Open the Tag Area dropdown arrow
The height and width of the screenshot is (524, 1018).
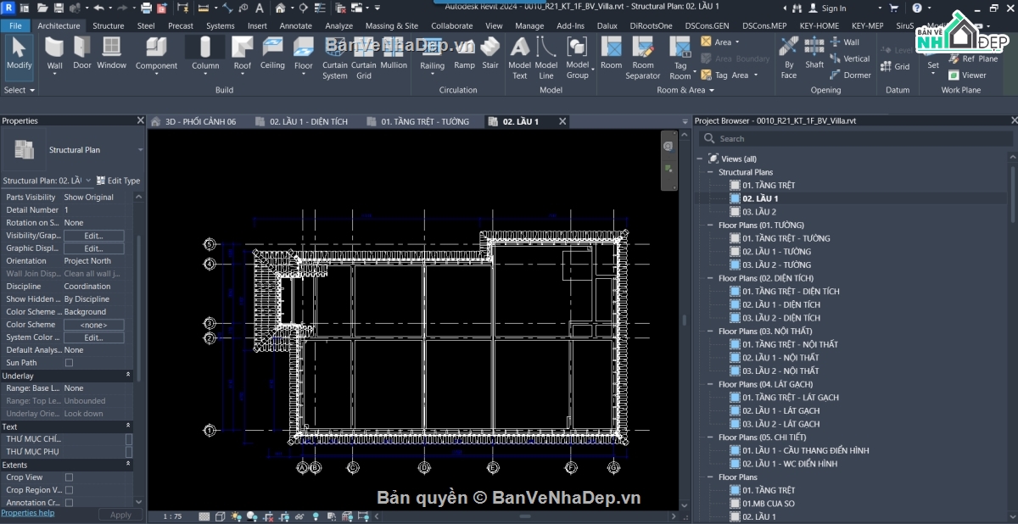(x=757, y=75)
